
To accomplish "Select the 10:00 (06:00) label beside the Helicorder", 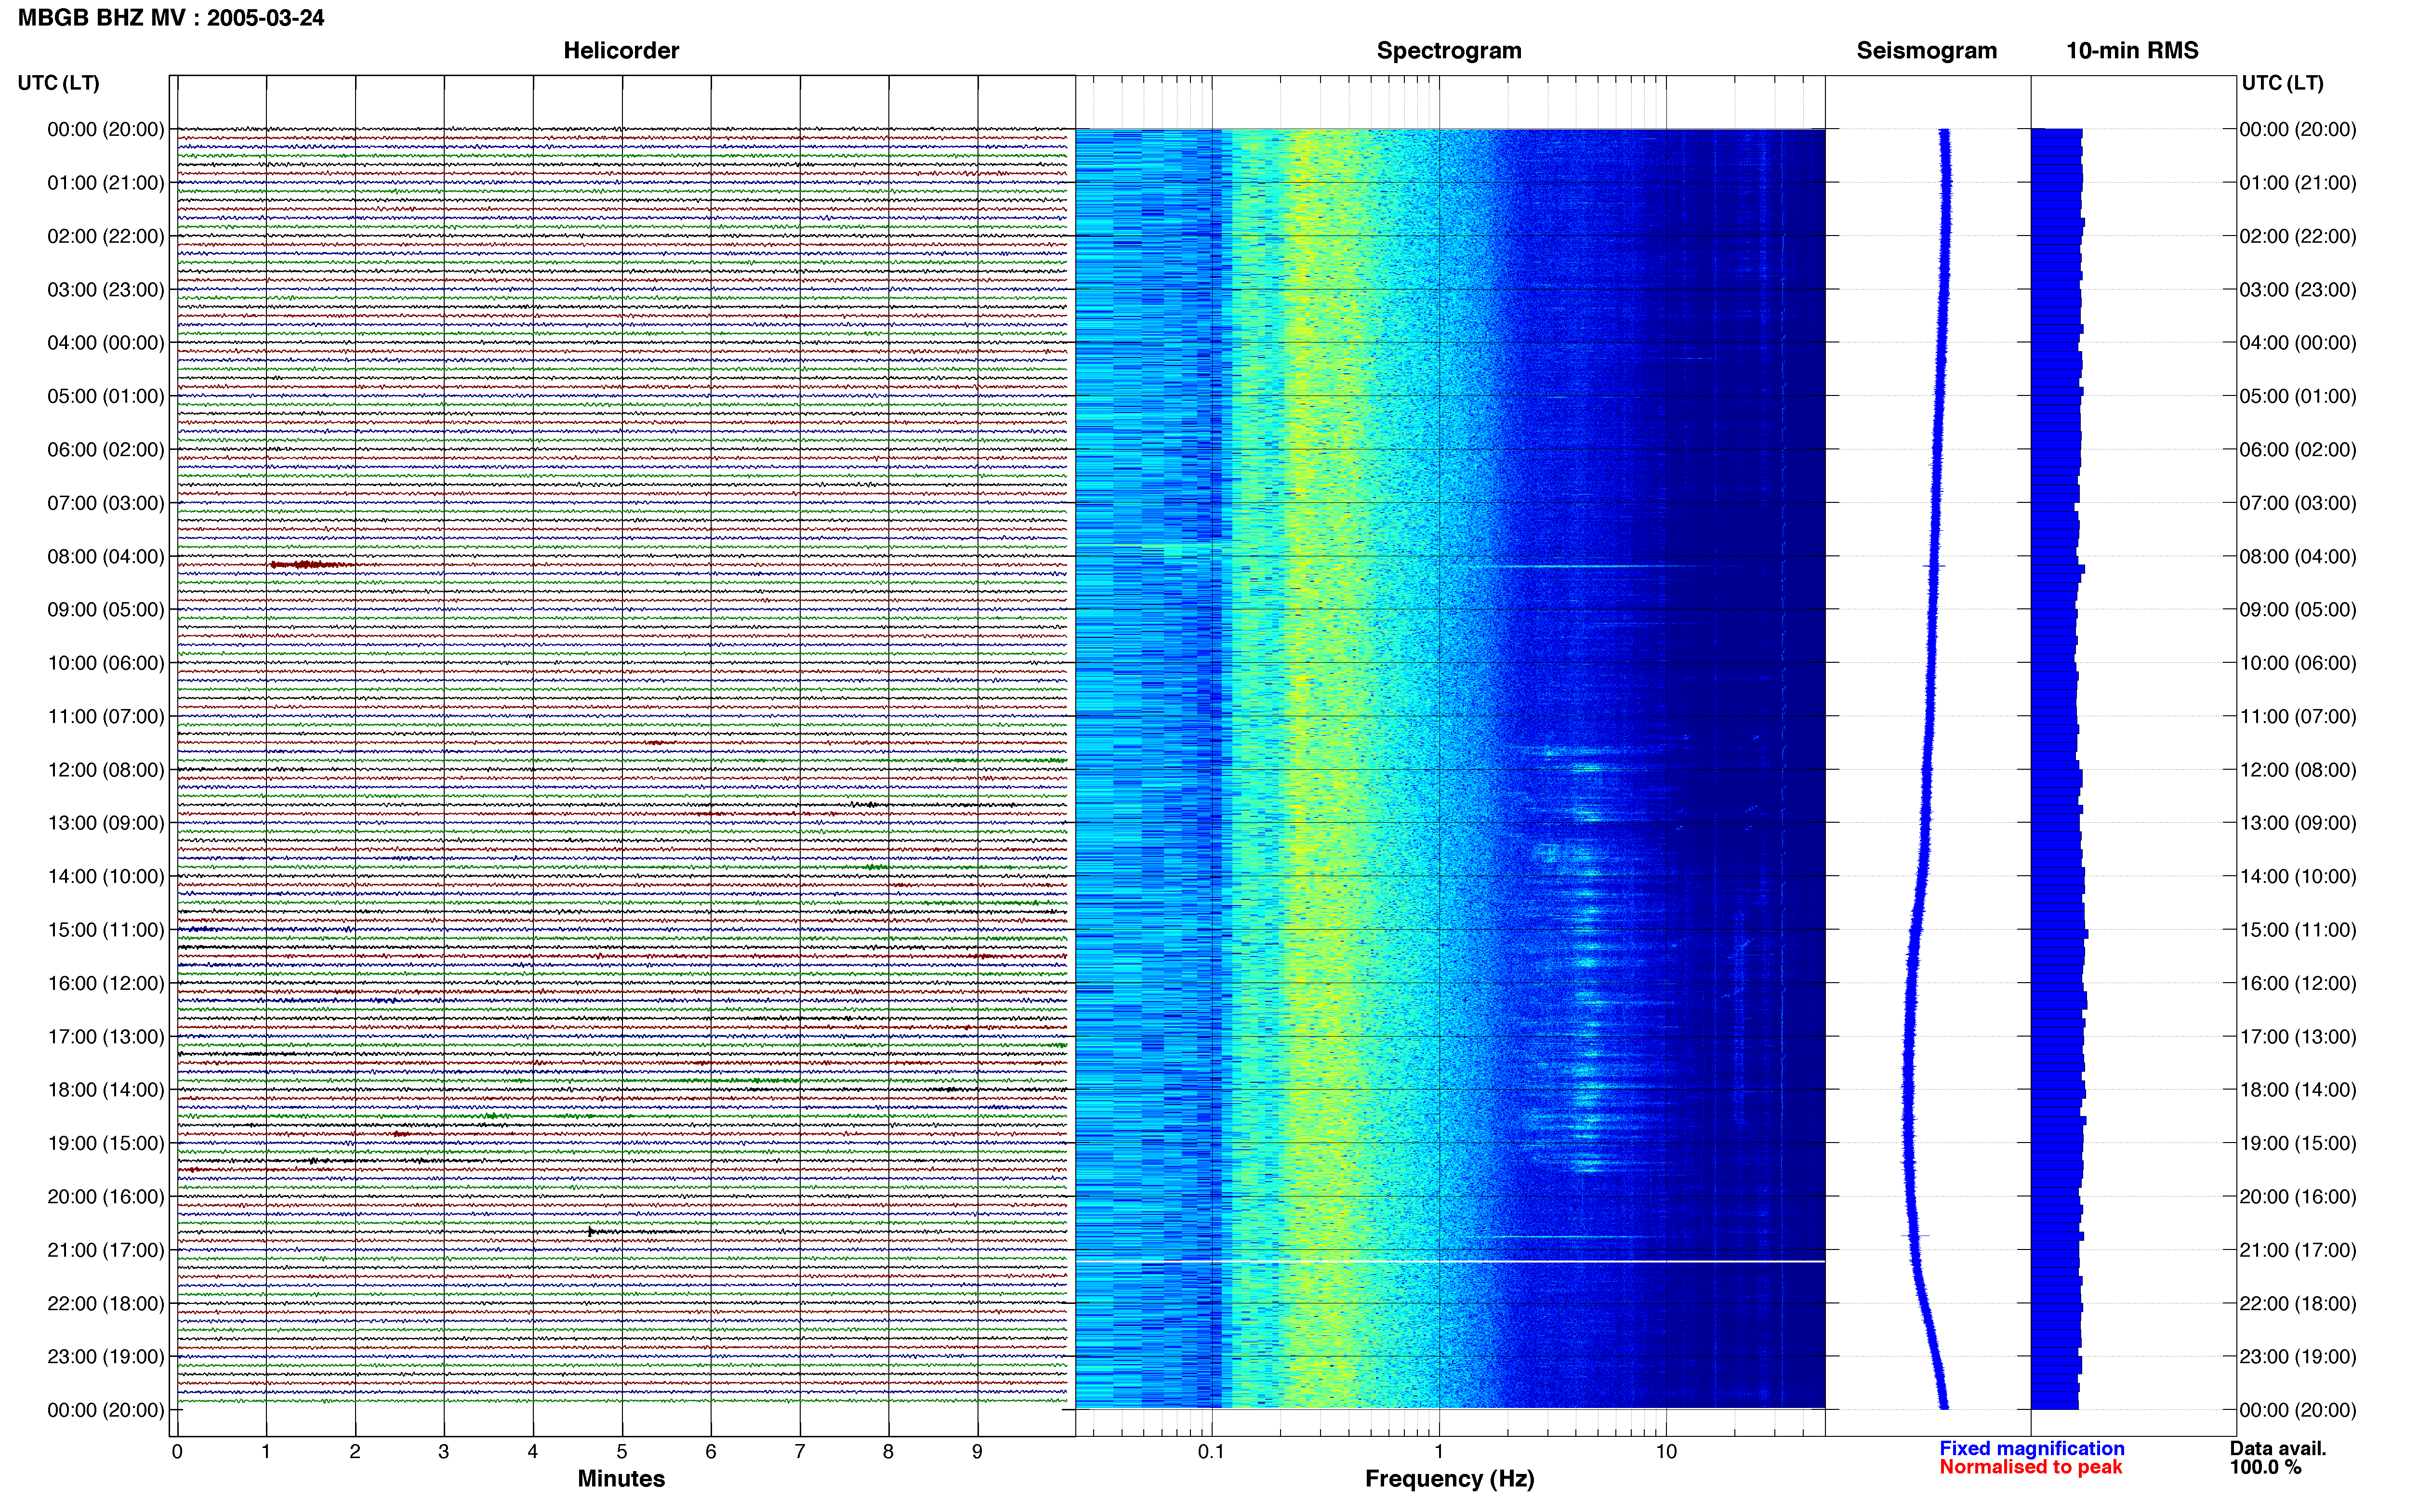I will click(x=106, y=663).
